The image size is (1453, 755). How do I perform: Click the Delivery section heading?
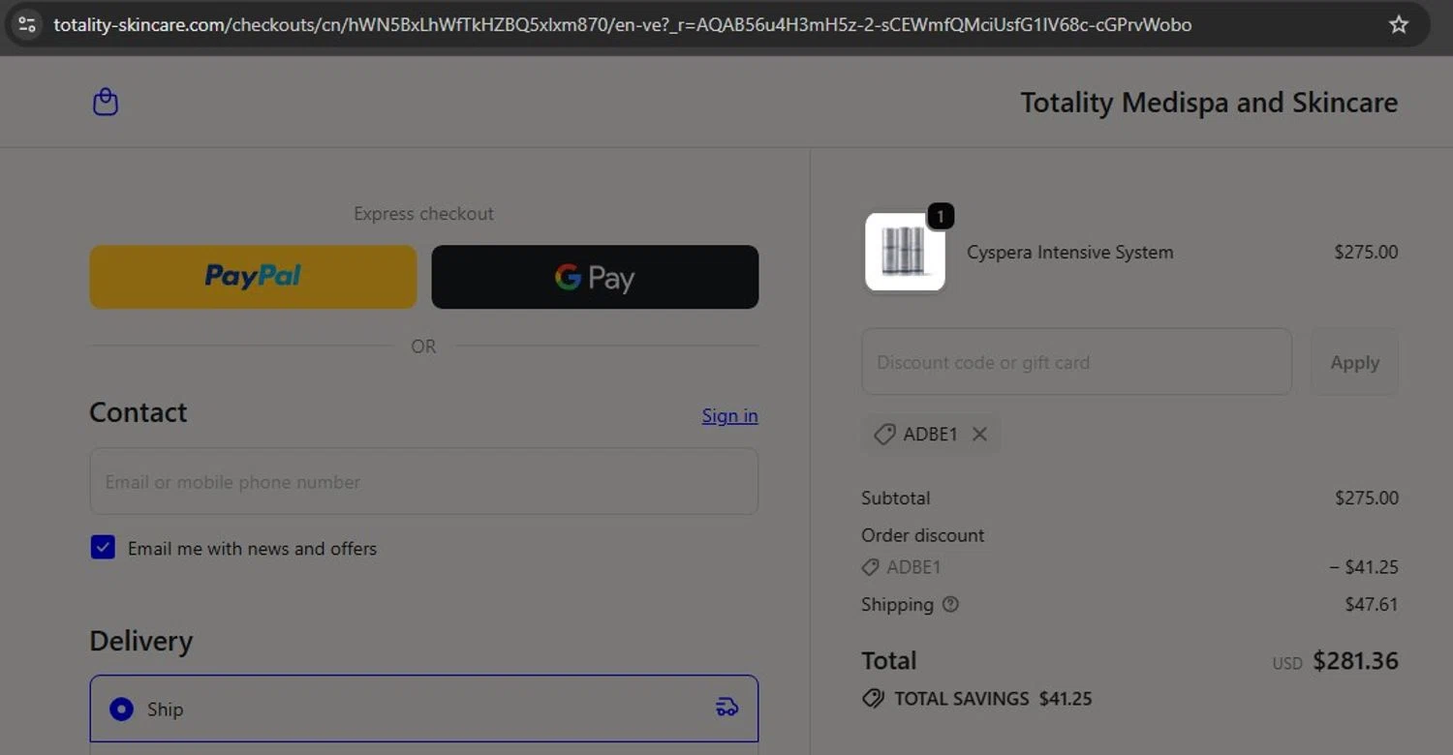click(x=140, y=641)
